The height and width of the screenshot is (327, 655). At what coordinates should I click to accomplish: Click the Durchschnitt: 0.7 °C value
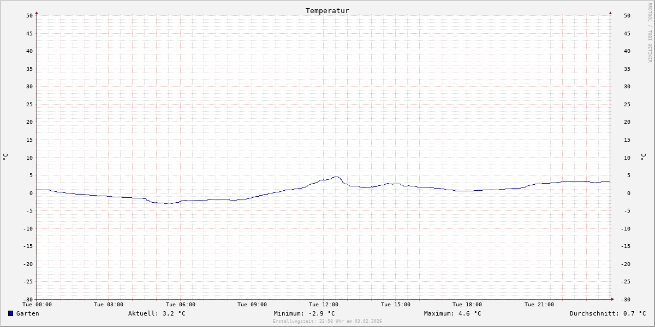pos(608,313)
